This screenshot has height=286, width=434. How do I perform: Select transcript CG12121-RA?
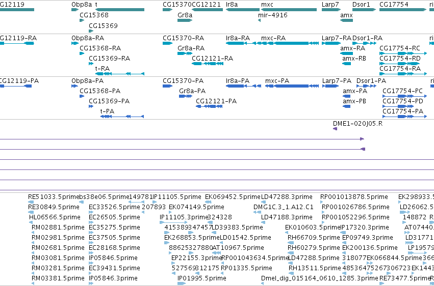point(208,64)
